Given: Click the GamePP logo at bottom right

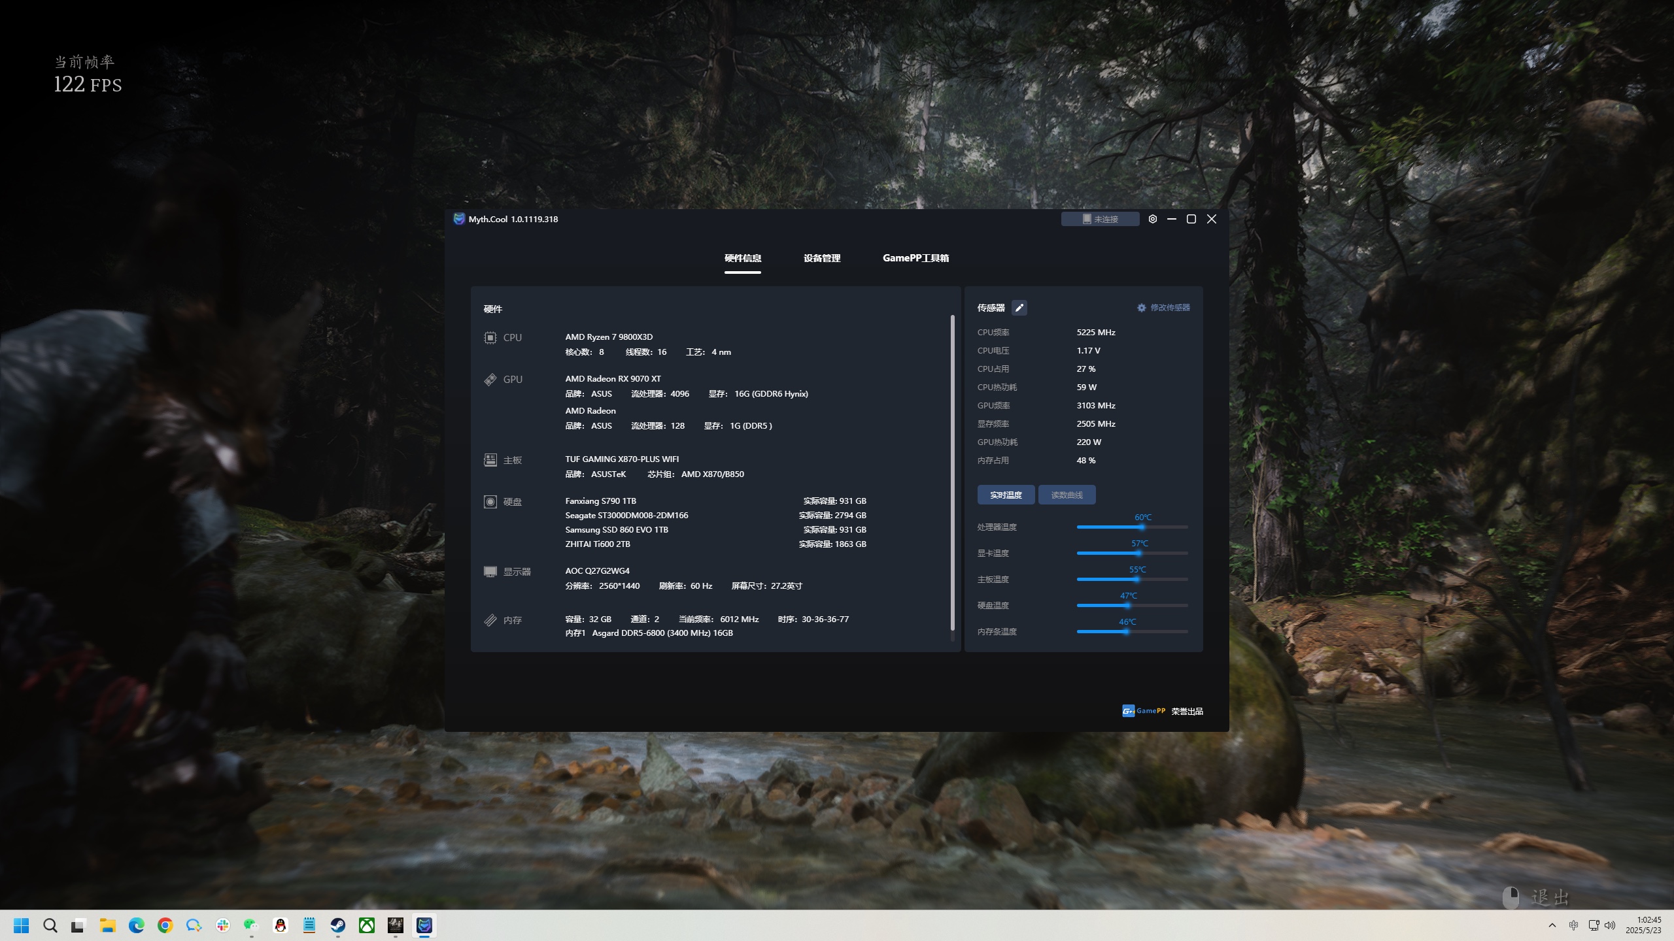Looking at the screenshot, I should click(1144, 711).
